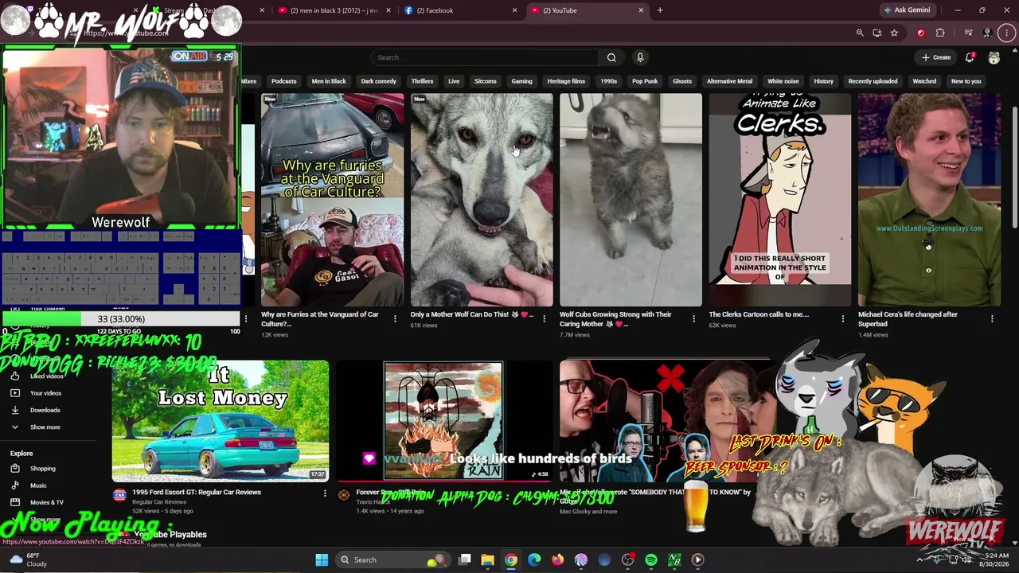Screen dimensions: 1019x573
Task: Open Spotify from the taskbar
Action: pyautogui.click(x=650, y=559)
